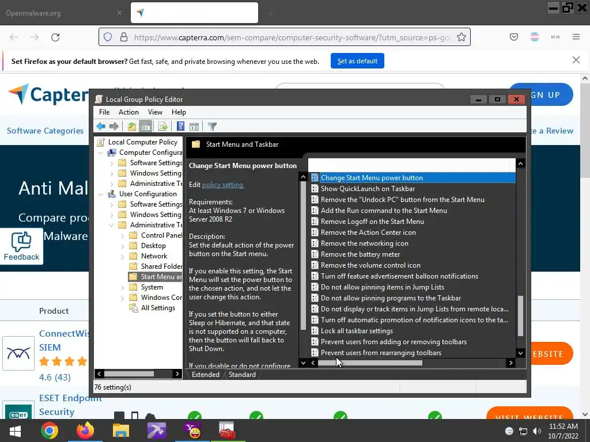590x442 pixels.
Task: Collapse the Computer Configuration tree node
Action: point(100,153)
